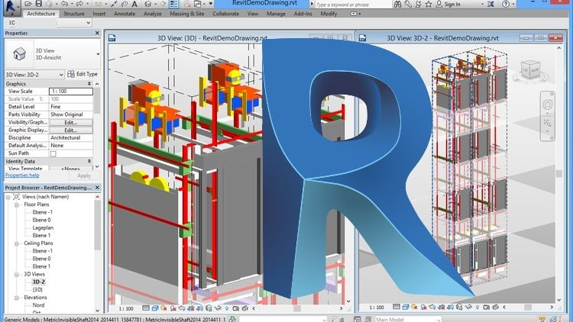The height and width of the screenshot is (322, 573).
Task: Close the Properties palette
Action: click(x=97, y=33)
